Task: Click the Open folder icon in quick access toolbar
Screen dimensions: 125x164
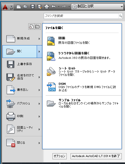Action: click(x=26, y=7)
